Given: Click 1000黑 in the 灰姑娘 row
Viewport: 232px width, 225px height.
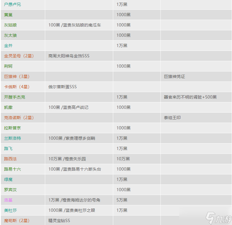Looking at the screenshot, I should pyautogui.click(x=123, y=25).
